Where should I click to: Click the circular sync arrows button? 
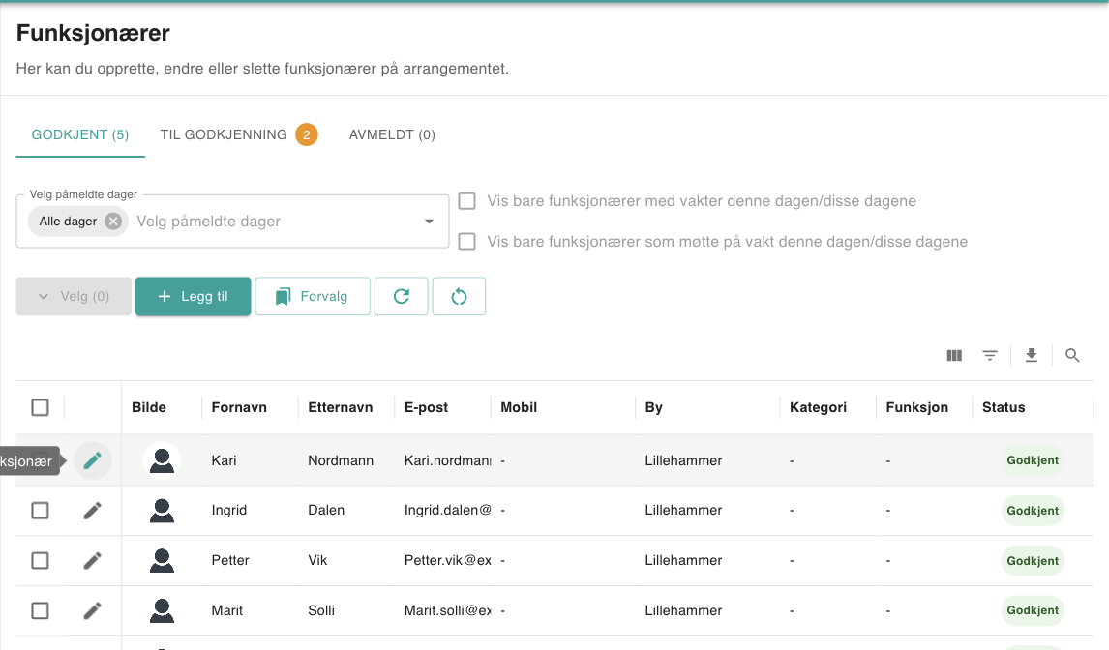pos(459,296)
